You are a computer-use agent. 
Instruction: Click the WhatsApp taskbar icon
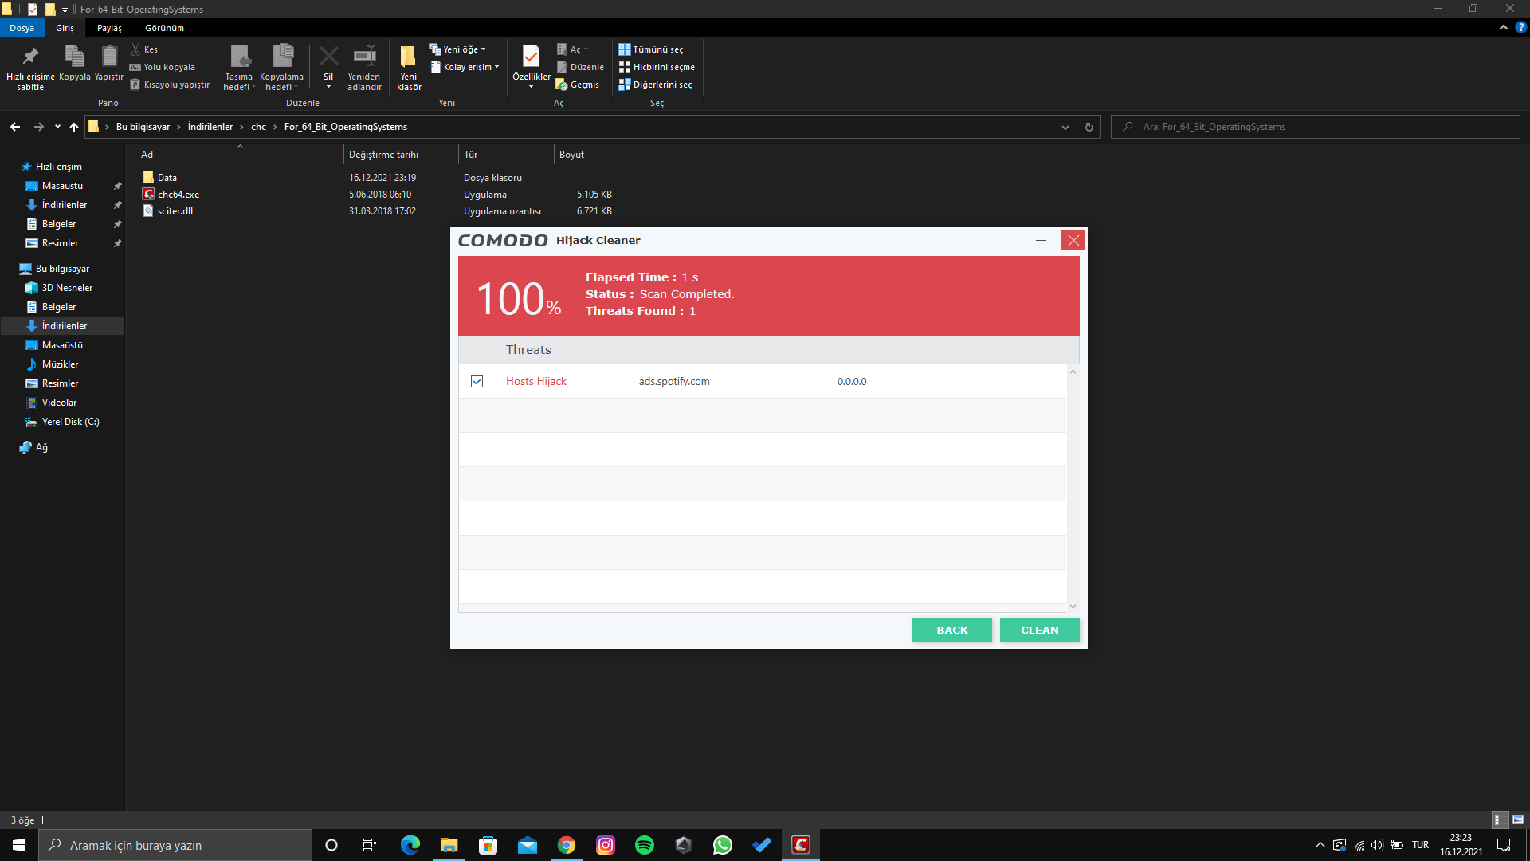tap(723, 845)
